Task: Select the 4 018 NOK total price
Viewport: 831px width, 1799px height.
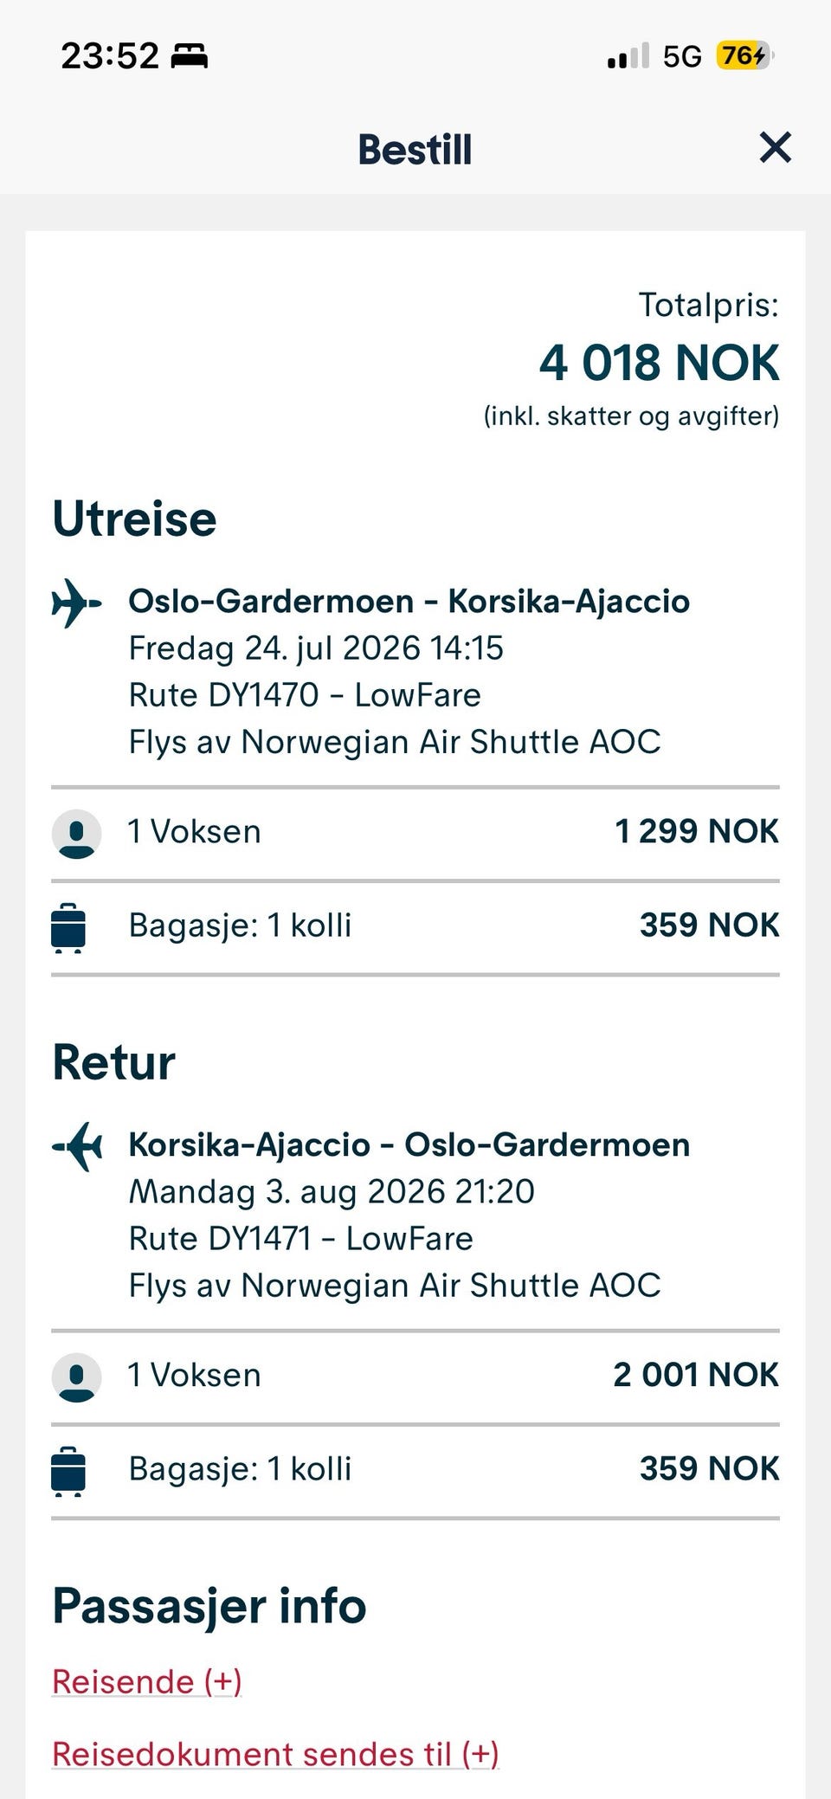Action: 659,362
